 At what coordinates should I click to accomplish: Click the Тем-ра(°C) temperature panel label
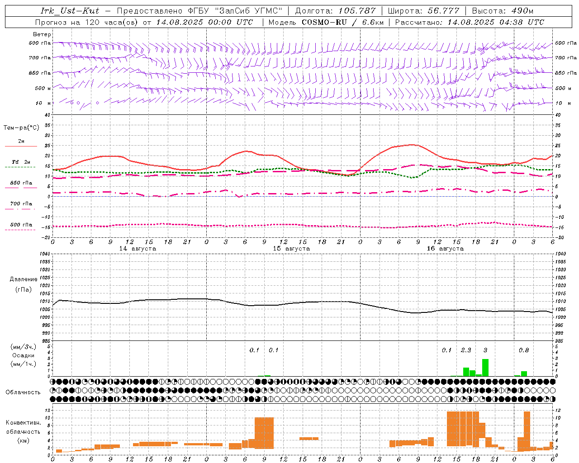pos(21,128)
